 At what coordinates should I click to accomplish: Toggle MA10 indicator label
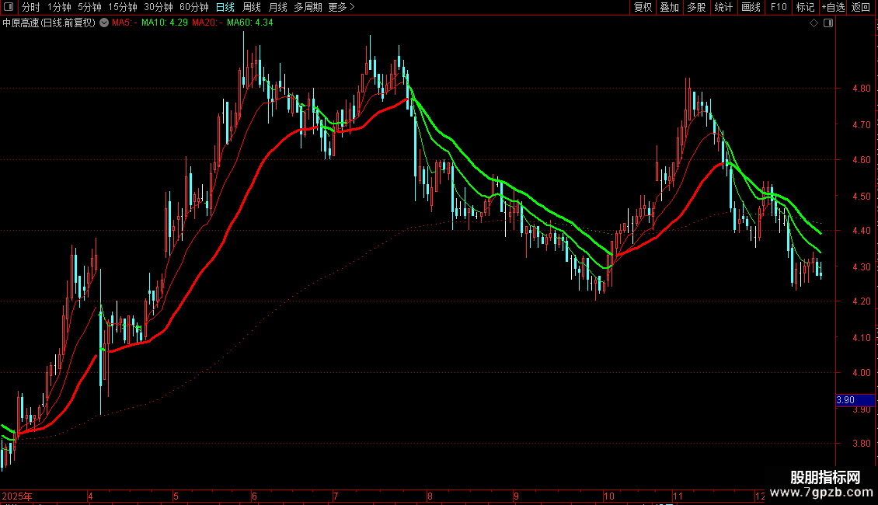(164, 23)
